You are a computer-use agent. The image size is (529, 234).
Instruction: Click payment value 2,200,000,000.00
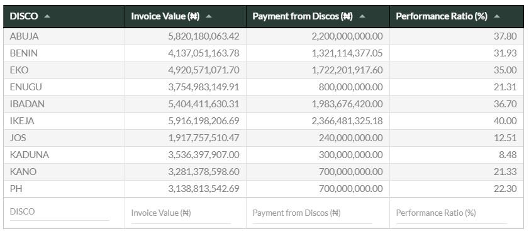(347, 36)
